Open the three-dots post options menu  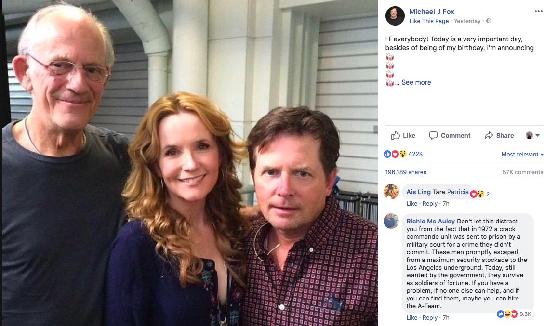coord(538,12)
